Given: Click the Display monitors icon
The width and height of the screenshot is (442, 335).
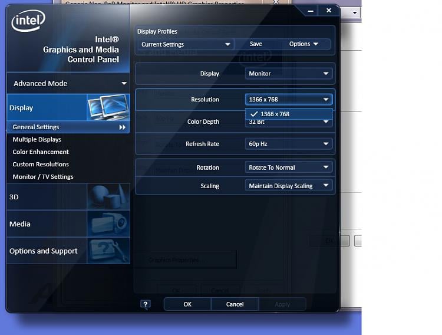Looking at the screenshot, I should point(108,107).
